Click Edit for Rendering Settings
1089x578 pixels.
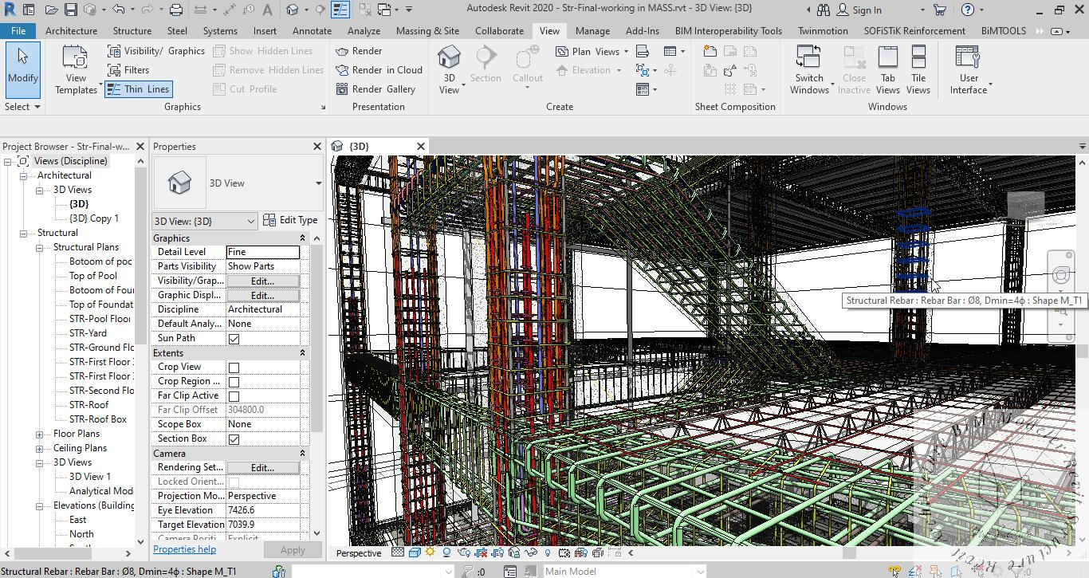click(263, 468)
